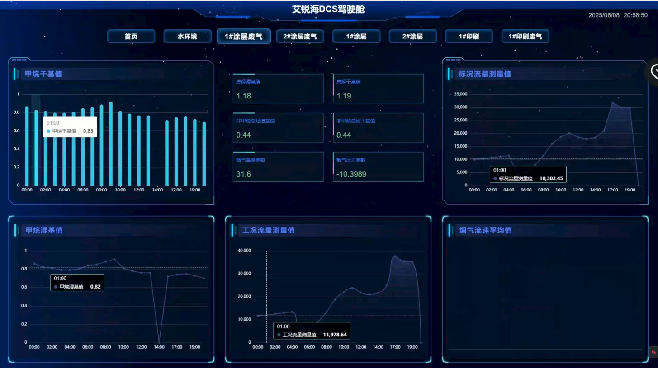Image resolution: width=658 pixels, height=368 pixels.
Task: Select the 1#印刷 tab
Action: click(x=469, y=37)
